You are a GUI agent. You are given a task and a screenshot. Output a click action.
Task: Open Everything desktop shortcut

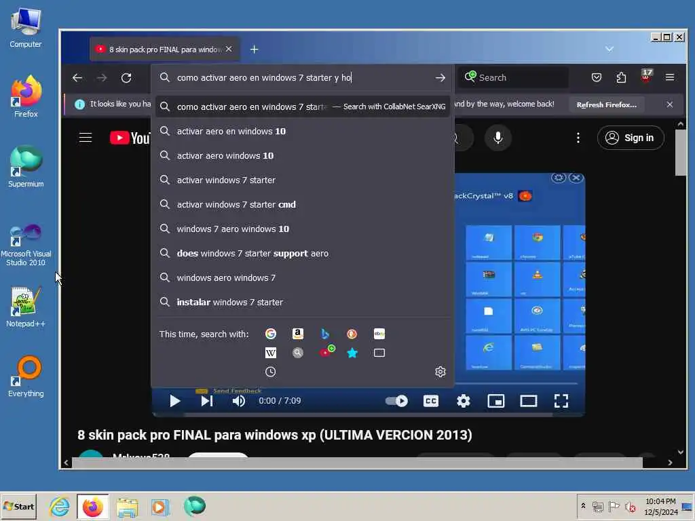pyautogui.click(x=26, y=377)
